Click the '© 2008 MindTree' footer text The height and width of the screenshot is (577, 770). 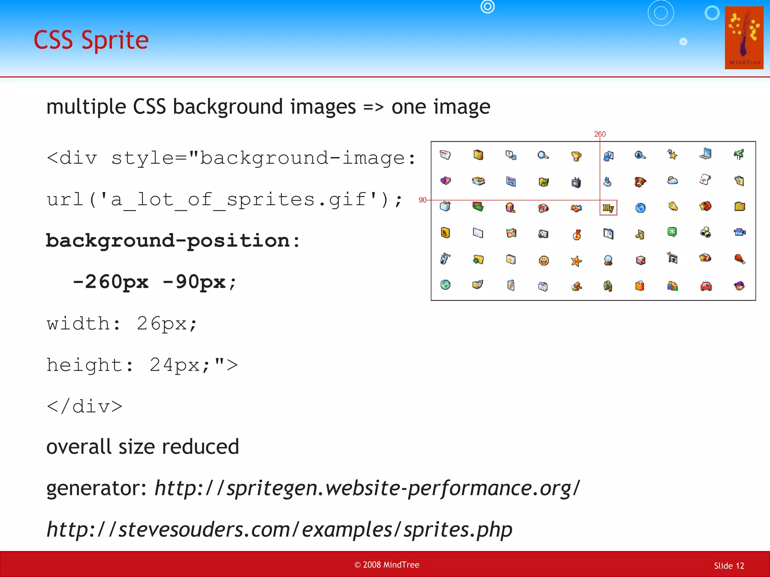point(387,565)
